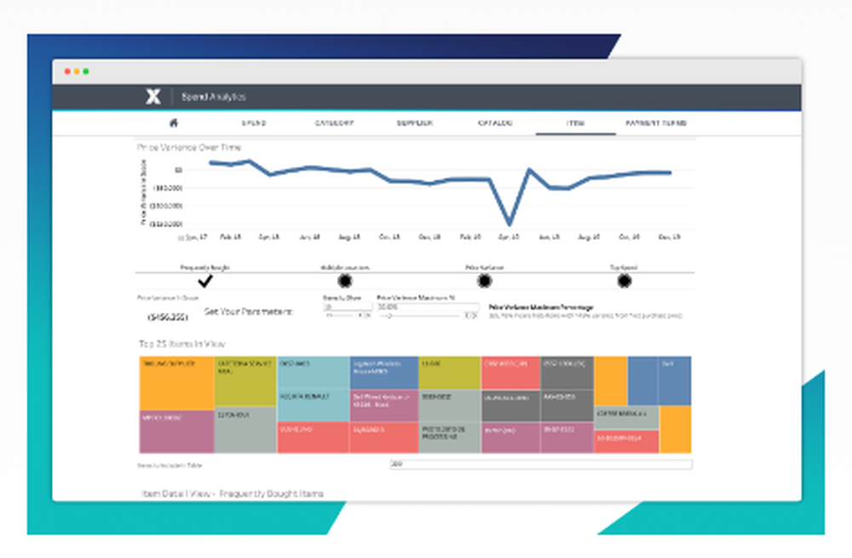Viewport: 852px width, 558px height.
Task: Click the X logo in header
Action: point(153,97)
